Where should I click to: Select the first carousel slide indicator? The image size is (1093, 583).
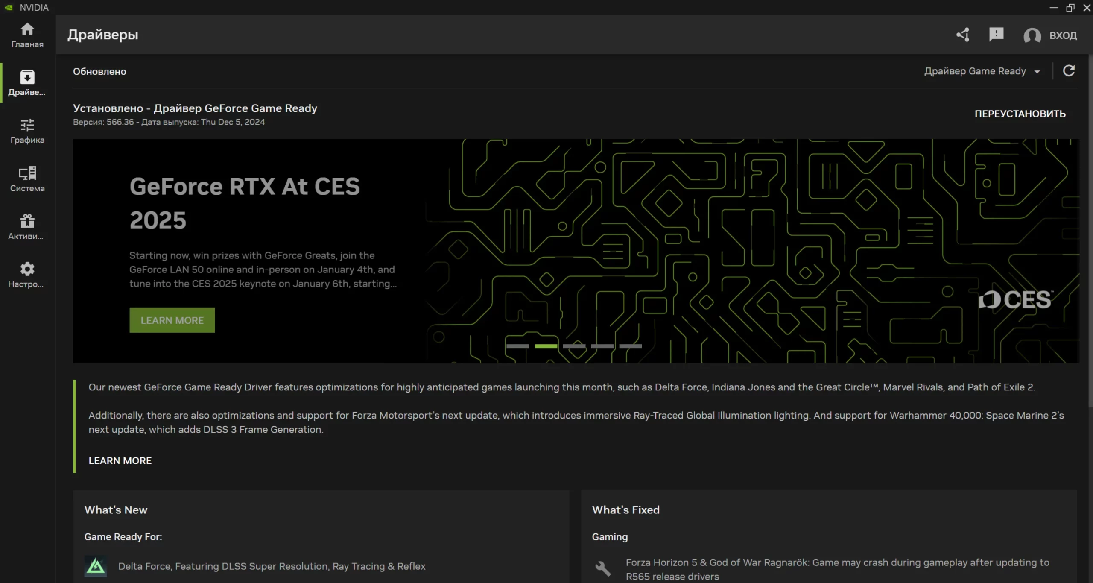(517, 346)
